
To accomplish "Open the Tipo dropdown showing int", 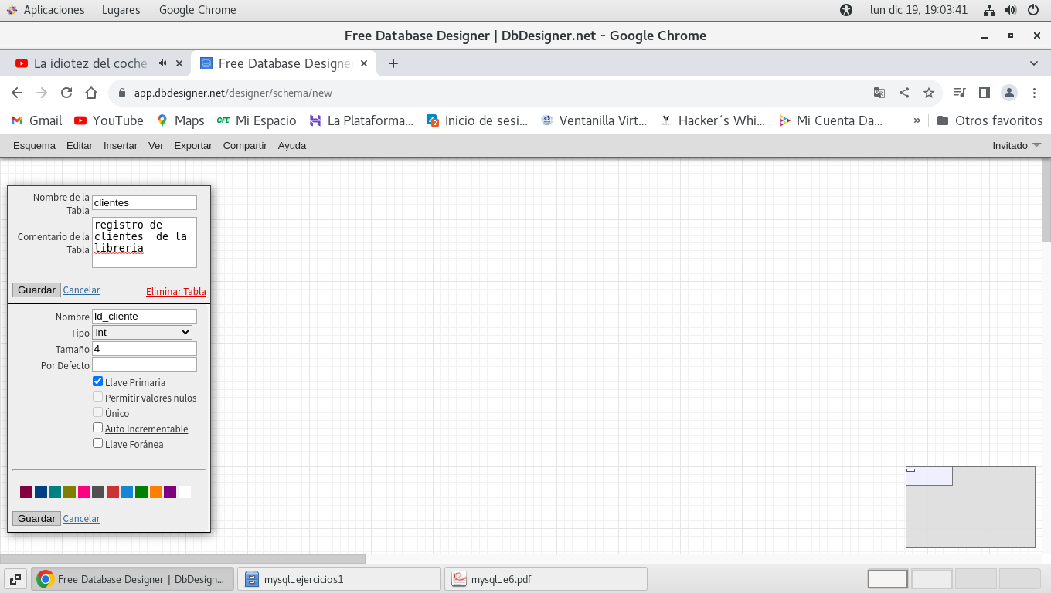I will (x=142, y=333).
